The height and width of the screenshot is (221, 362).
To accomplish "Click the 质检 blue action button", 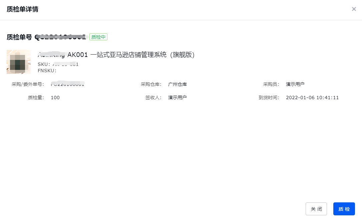I will [x=344, y=209].
